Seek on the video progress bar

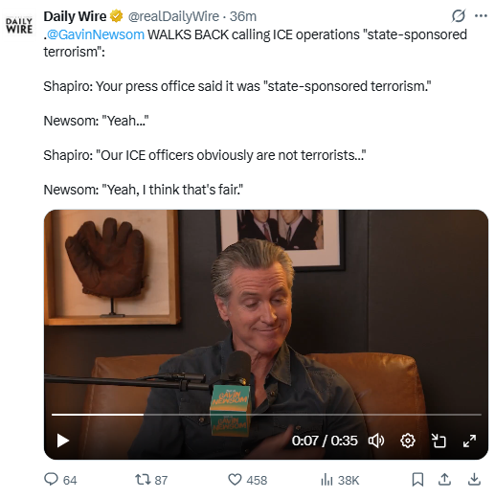[266, 415]
